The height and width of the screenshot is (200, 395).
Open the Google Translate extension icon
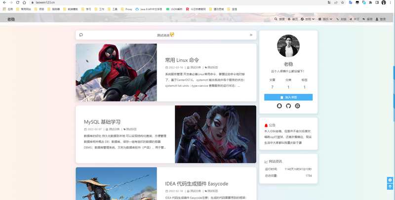click(351, 2)
